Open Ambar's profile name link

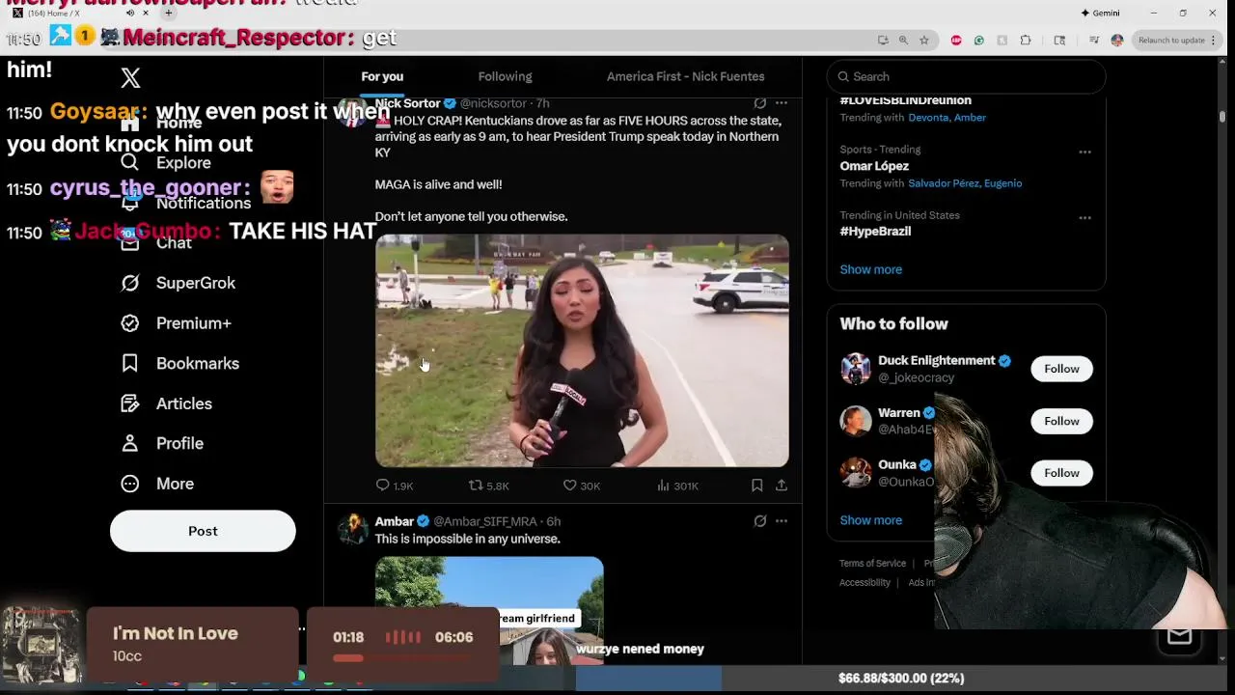pyautogui.click(x=395, y=521)
